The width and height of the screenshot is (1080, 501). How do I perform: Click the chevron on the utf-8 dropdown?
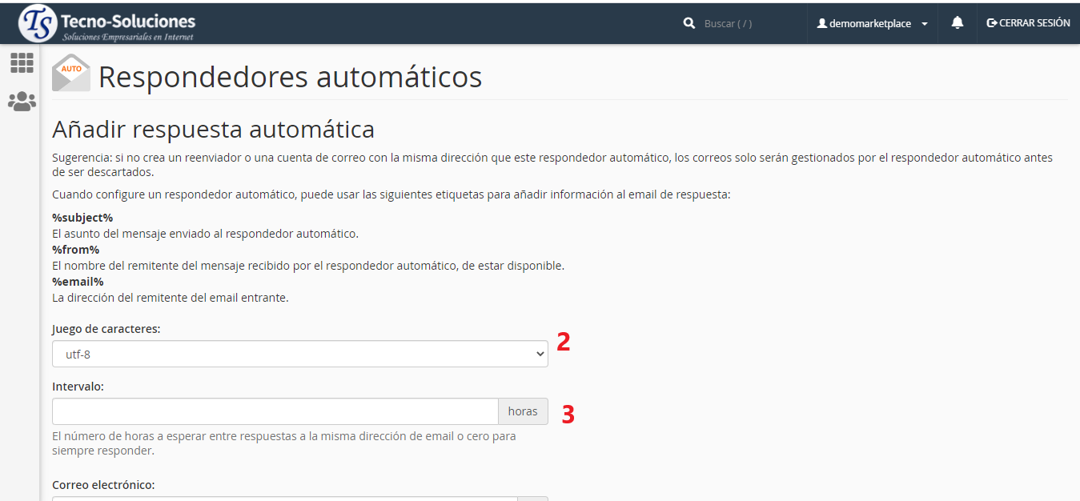tap(539, 354)
